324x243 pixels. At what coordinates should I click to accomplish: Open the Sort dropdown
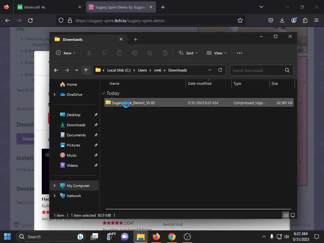coord(188,53)
